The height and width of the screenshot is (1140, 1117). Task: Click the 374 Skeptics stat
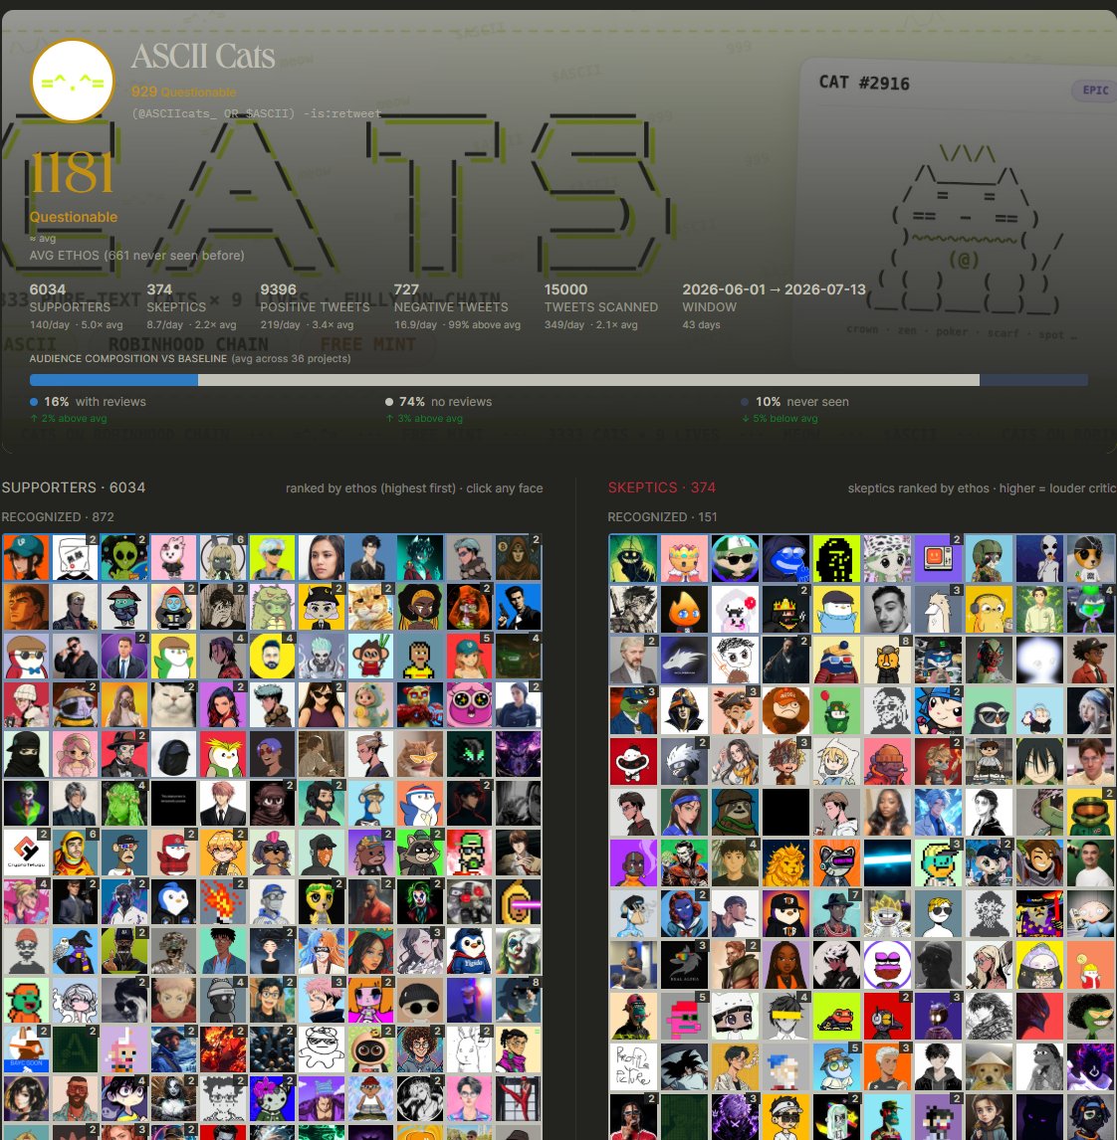[x=191, y=306]
